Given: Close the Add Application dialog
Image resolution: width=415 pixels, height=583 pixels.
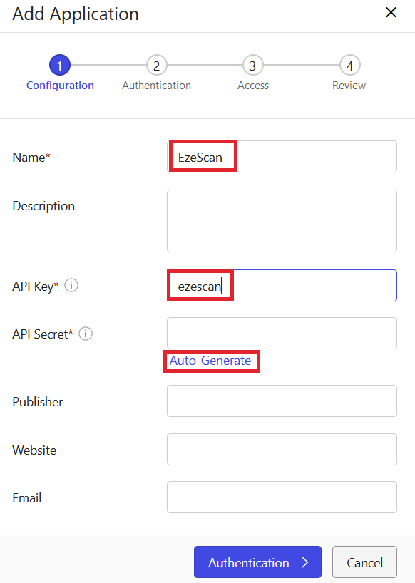Looking at the screenshot, I should point(391,12).
